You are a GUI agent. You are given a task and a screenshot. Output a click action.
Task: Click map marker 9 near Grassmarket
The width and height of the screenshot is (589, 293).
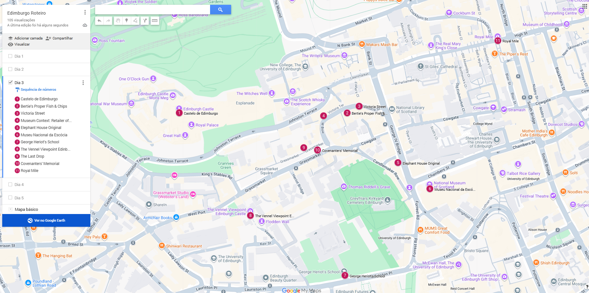point(304,148)
